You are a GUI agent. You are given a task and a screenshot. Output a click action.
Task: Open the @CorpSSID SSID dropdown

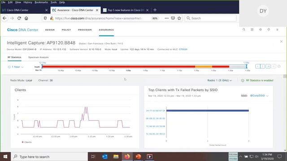pos(259,96)
